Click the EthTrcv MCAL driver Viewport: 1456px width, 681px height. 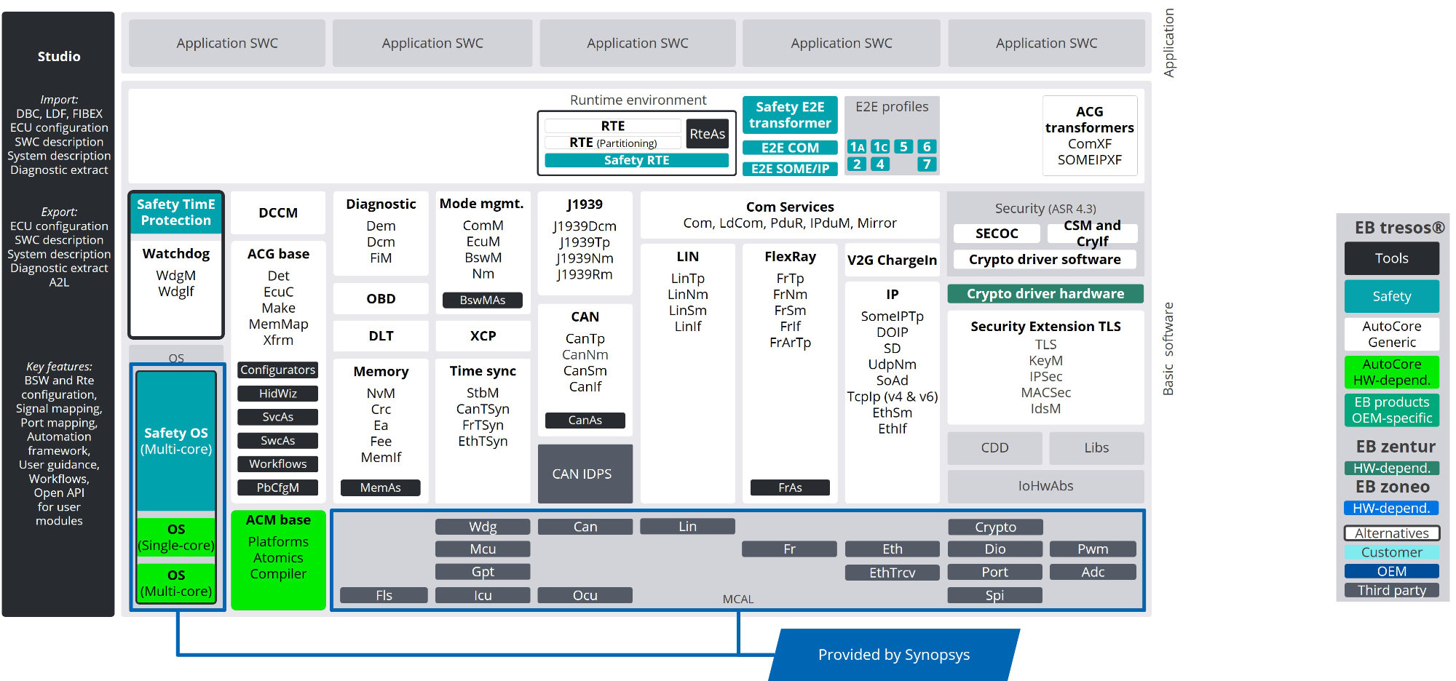(x=893, y=573)
